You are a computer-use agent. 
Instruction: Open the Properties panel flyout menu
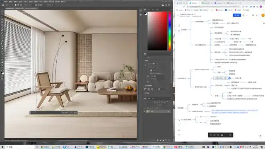[x=171, y=54]
